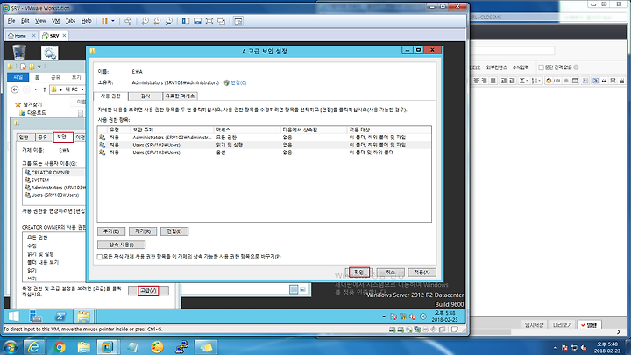Sort by the 보안 주체 column header
Viewport: 631px width, 355px height.
172,130
